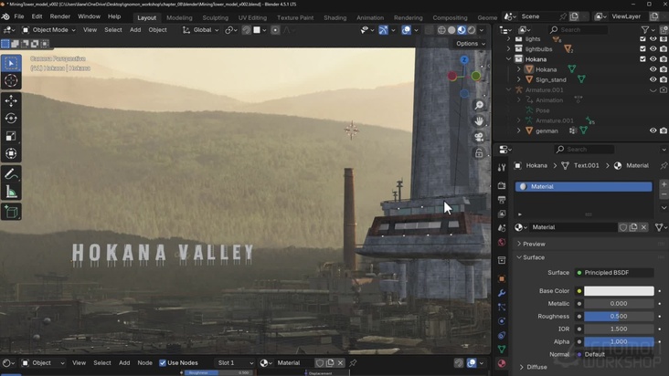Click the Base Color white swatch

tap(619, 291)
